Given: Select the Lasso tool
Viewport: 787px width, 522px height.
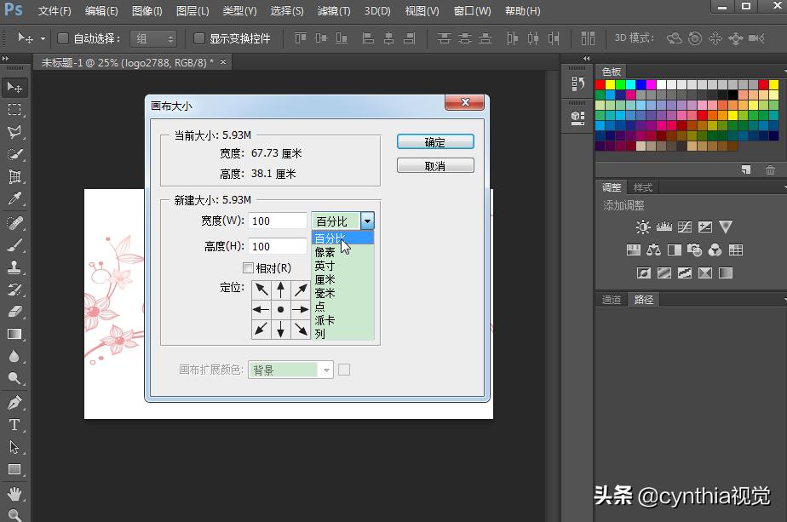Looking at the screenshot, I should pos(14,132).
